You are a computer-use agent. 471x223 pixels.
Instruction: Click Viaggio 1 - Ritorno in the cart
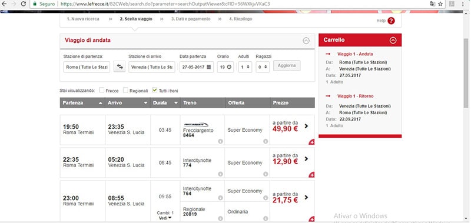[356, 96]
